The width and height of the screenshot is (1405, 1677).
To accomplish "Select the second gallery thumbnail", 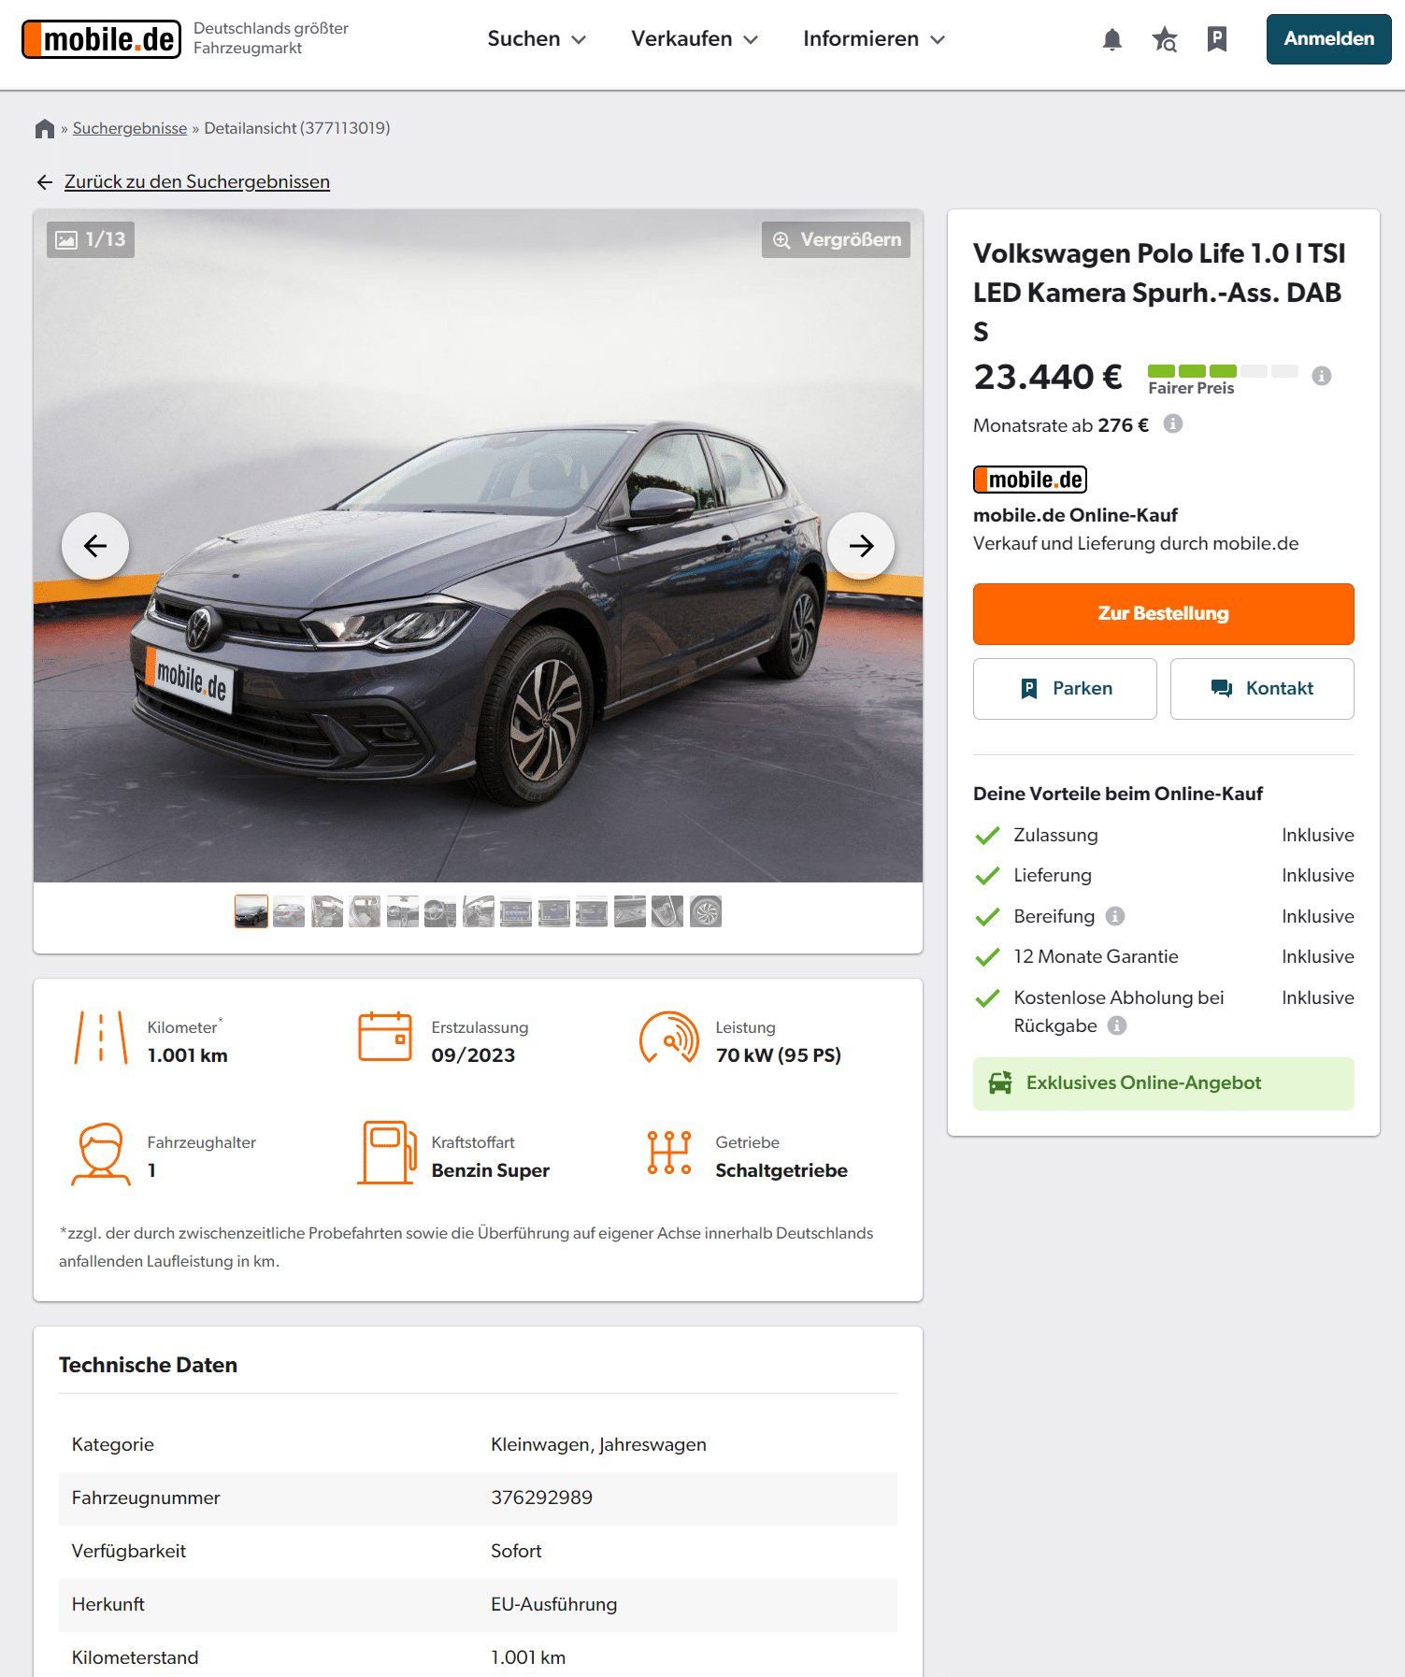I will (x=289, y=911).
